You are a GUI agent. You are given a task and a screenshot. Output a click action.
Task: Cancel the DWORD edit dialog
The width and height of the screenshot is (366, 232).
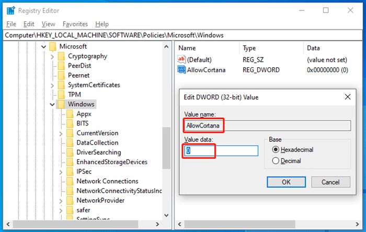pyautogui.click(x=330, y=182)
